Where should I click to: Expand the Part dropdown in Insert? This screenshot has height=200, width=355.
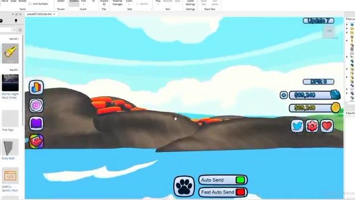(x=84, y=4)
